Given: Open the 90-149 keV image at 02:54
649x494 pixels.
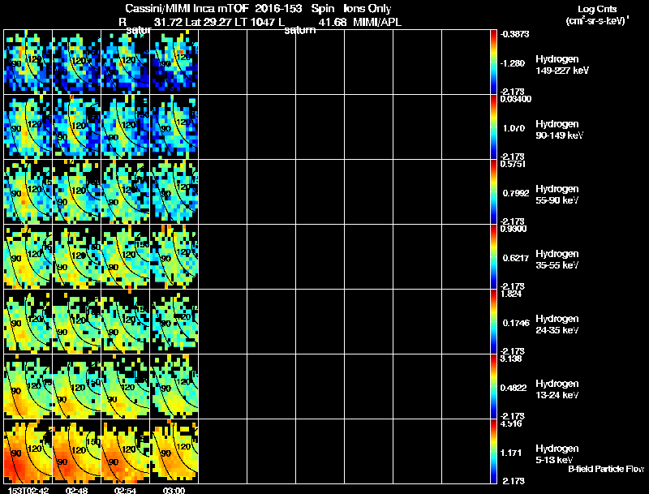Looking at the screenshot, I should 126,127.
